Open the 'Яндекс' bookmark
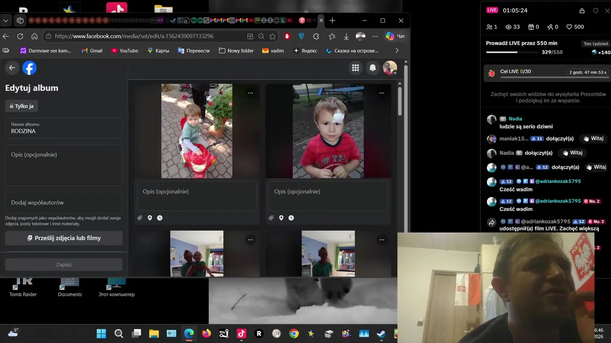 [x=305, y=50]
